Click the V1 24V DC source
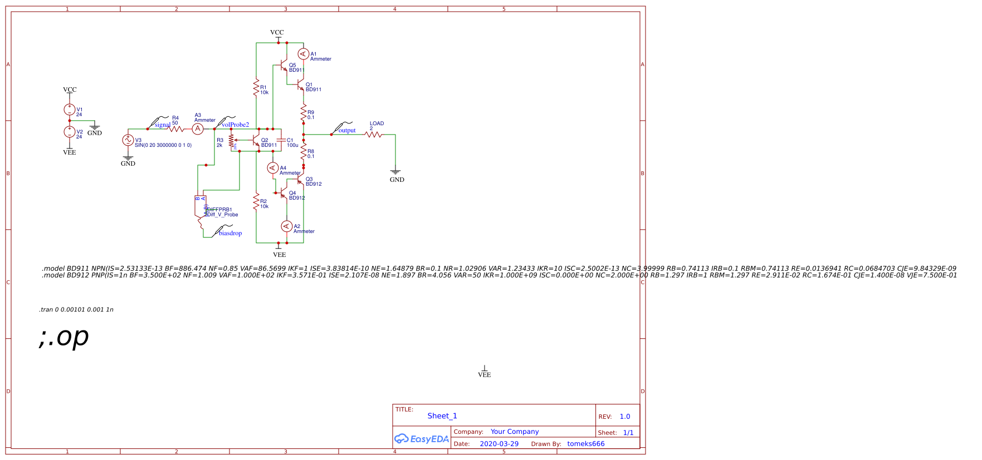The width and height of the screenshot is (982, 460). click(x=70, y=110)
